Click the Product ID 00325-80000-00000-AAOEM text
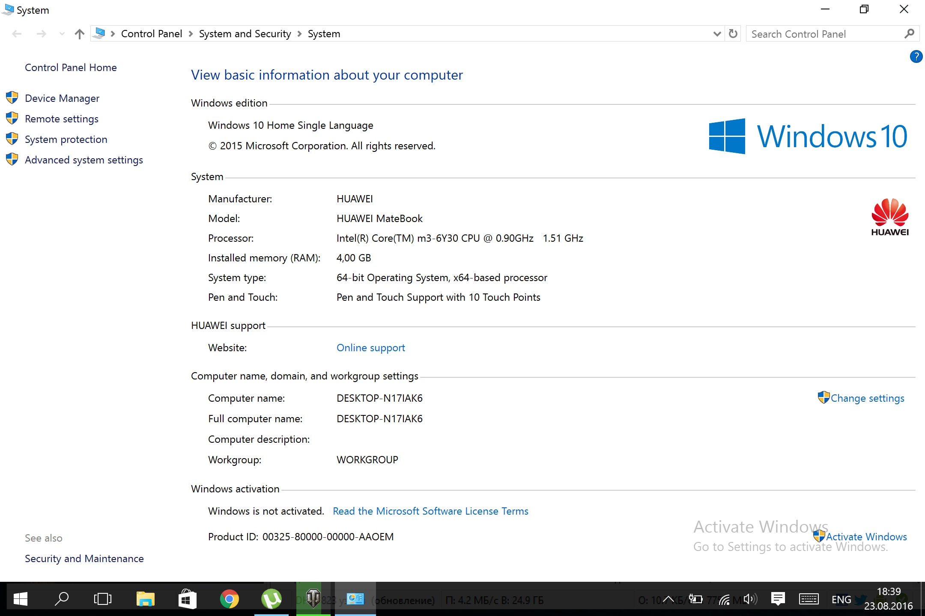This screenshot has width=925, height=616. [328, 537]
